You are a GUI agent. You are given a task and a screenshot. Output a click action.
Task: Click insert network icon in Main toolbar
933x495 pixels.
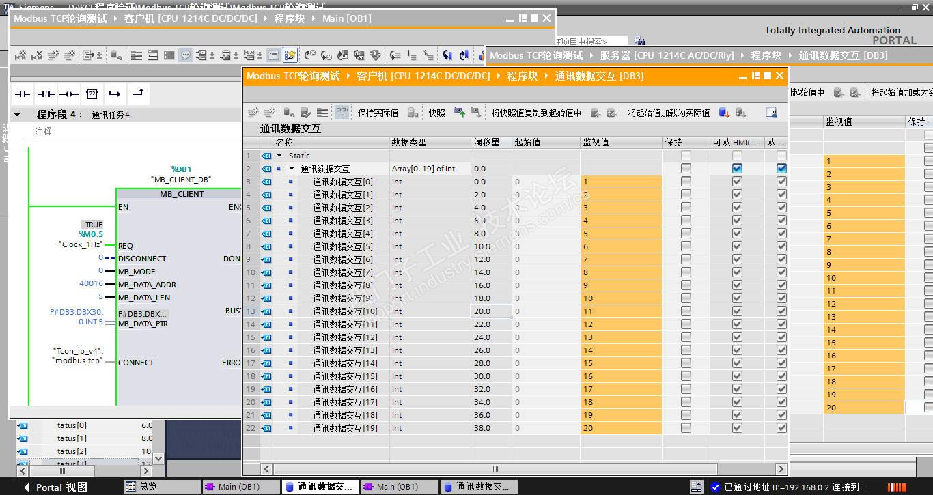tap(21, 55)
